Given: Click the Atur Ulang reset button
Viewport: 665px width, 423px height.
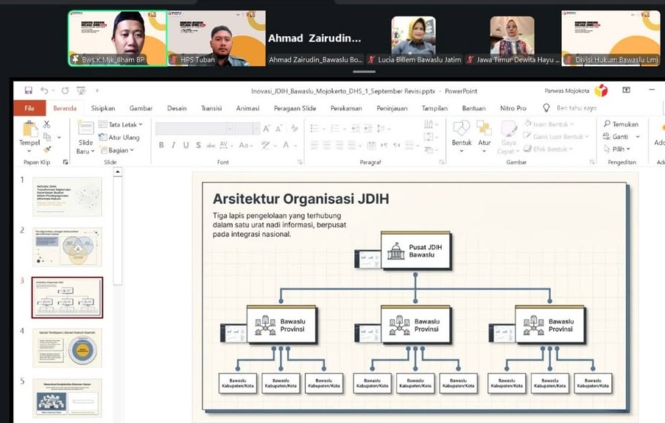Looking at the screenshot, I should tap(119, 138).
